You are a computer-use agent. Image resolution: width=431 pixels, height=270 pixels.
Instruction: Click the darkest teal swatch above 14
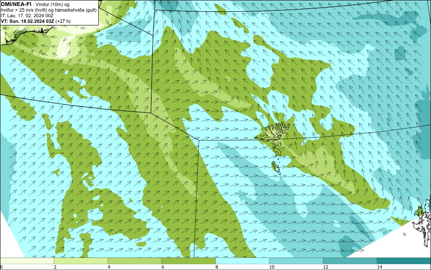click(404, 261)
